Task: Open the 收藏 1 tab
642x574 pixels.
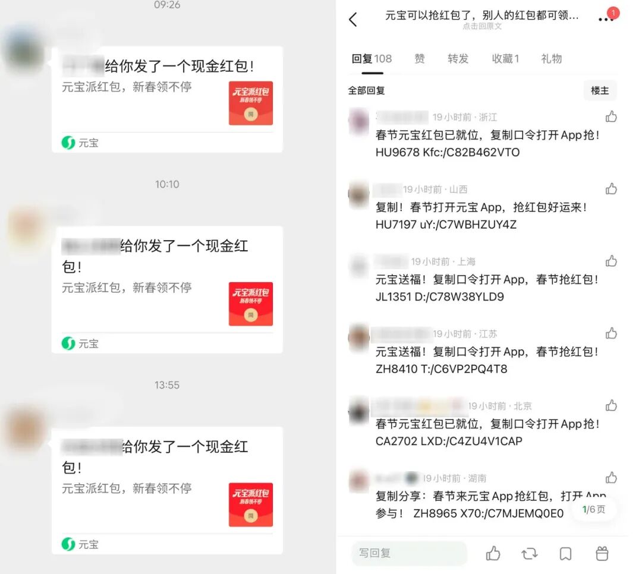Action: tap(505, 59)
